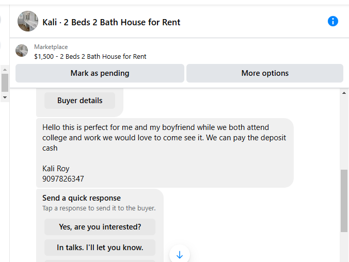Screen dimensions: 349x262
Task: View Buyer details
Action: 80,101
